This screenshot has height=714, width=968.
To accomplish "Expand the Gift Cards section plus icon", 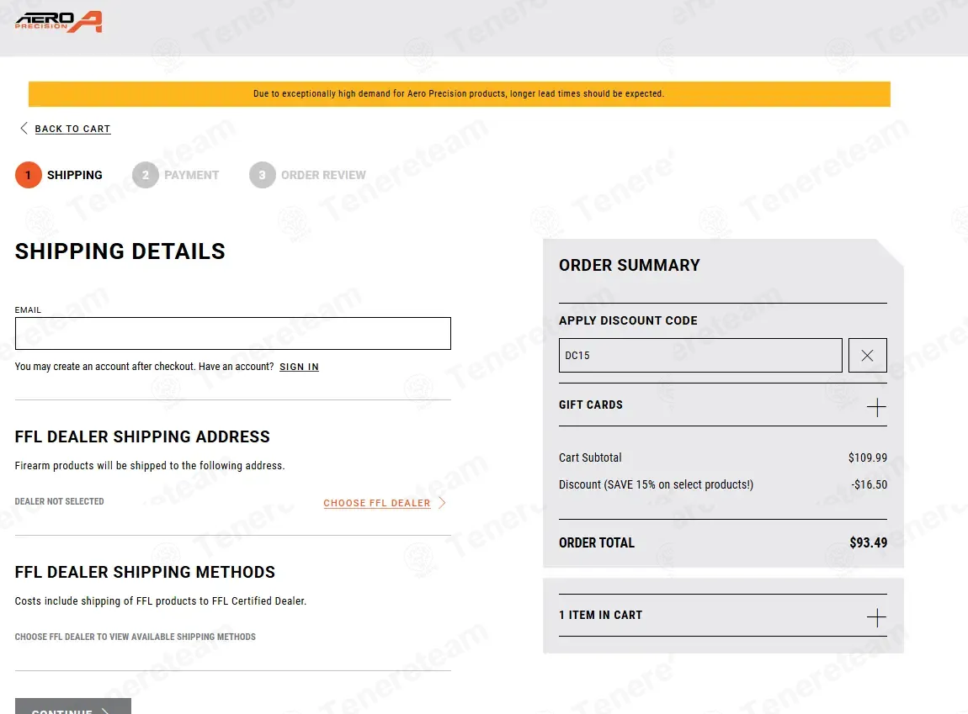I will [x=876, y=407].
